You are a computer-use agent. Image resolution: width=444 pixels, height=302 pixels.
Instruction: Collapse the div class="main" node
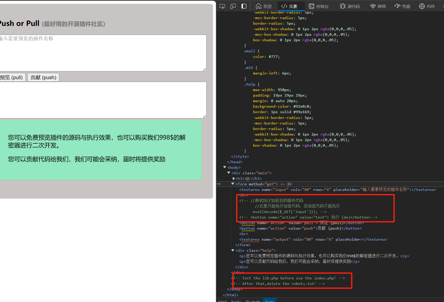point(229,173)
